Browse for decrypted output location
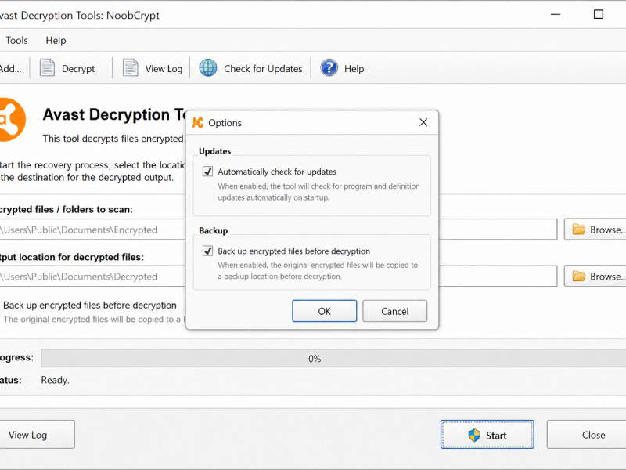Viewport: 626px width, 470px height. coord(595,277)
